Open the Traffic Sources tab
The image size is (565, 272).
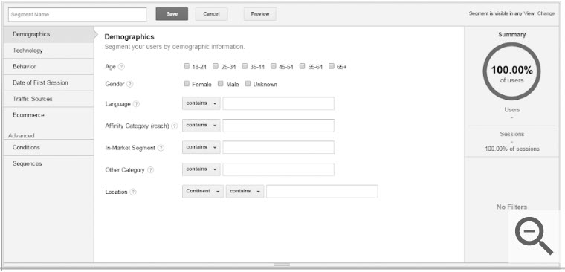(48, 99)
